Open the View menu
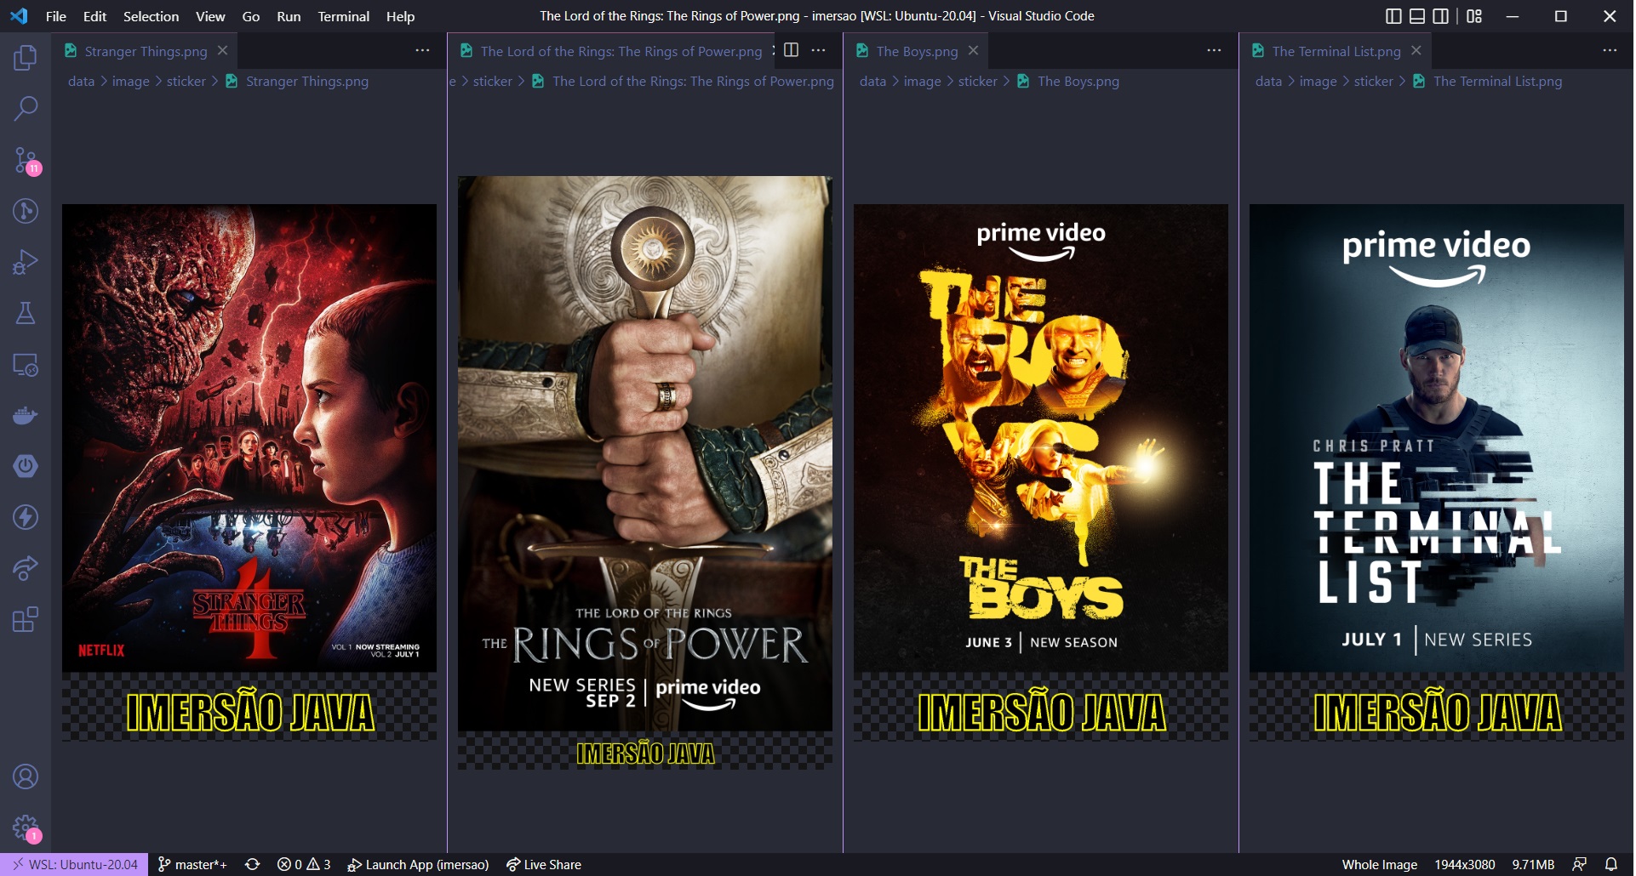 210,16
